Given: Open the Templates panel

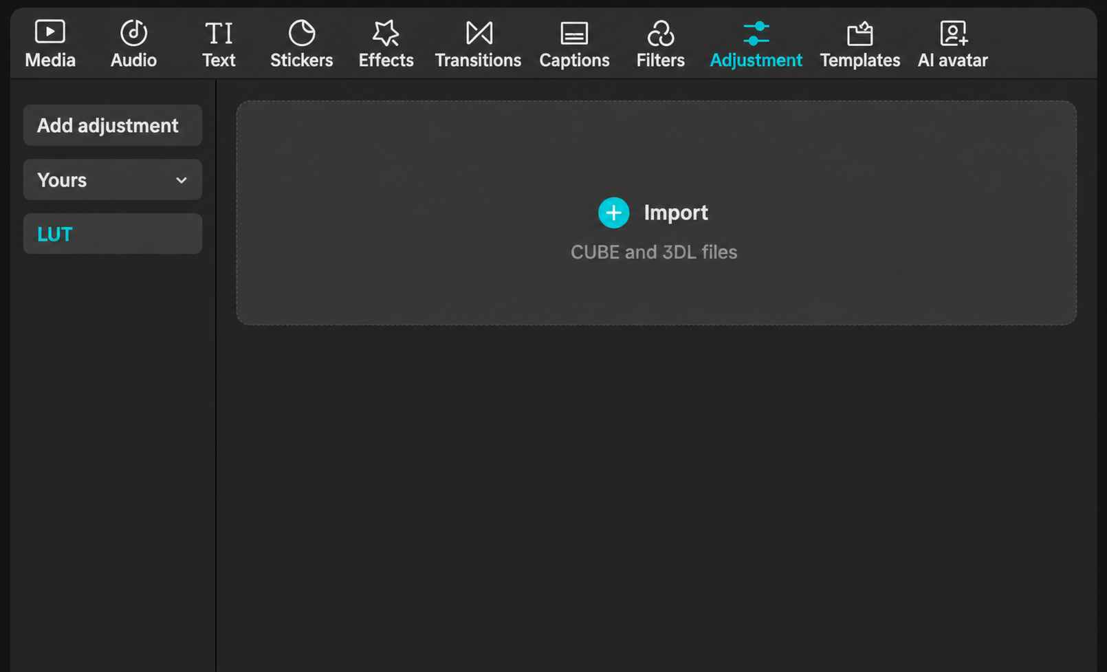Looking at the screenshot, I should point(859,45).
